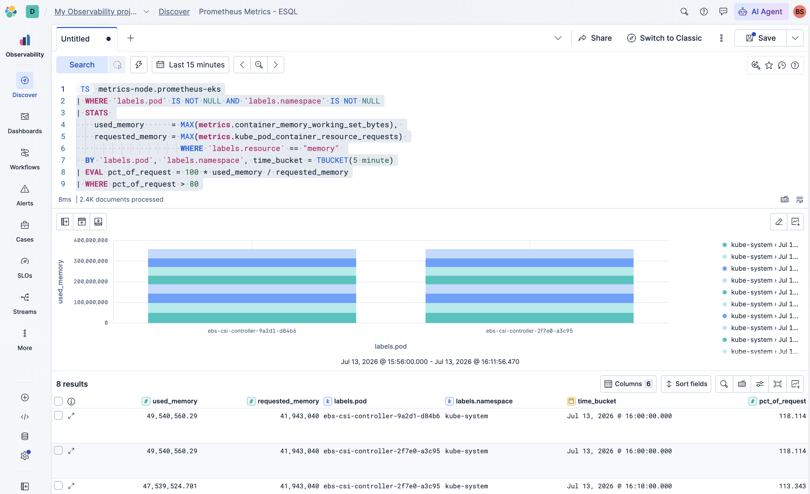Go to previous time window
Image resolution: width=810 pixels, height=494 pixels.
242,65
